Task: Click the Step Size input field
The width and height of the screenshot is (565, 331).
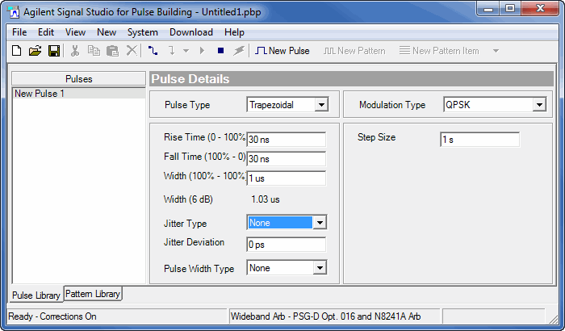Action: coord(479,140)
